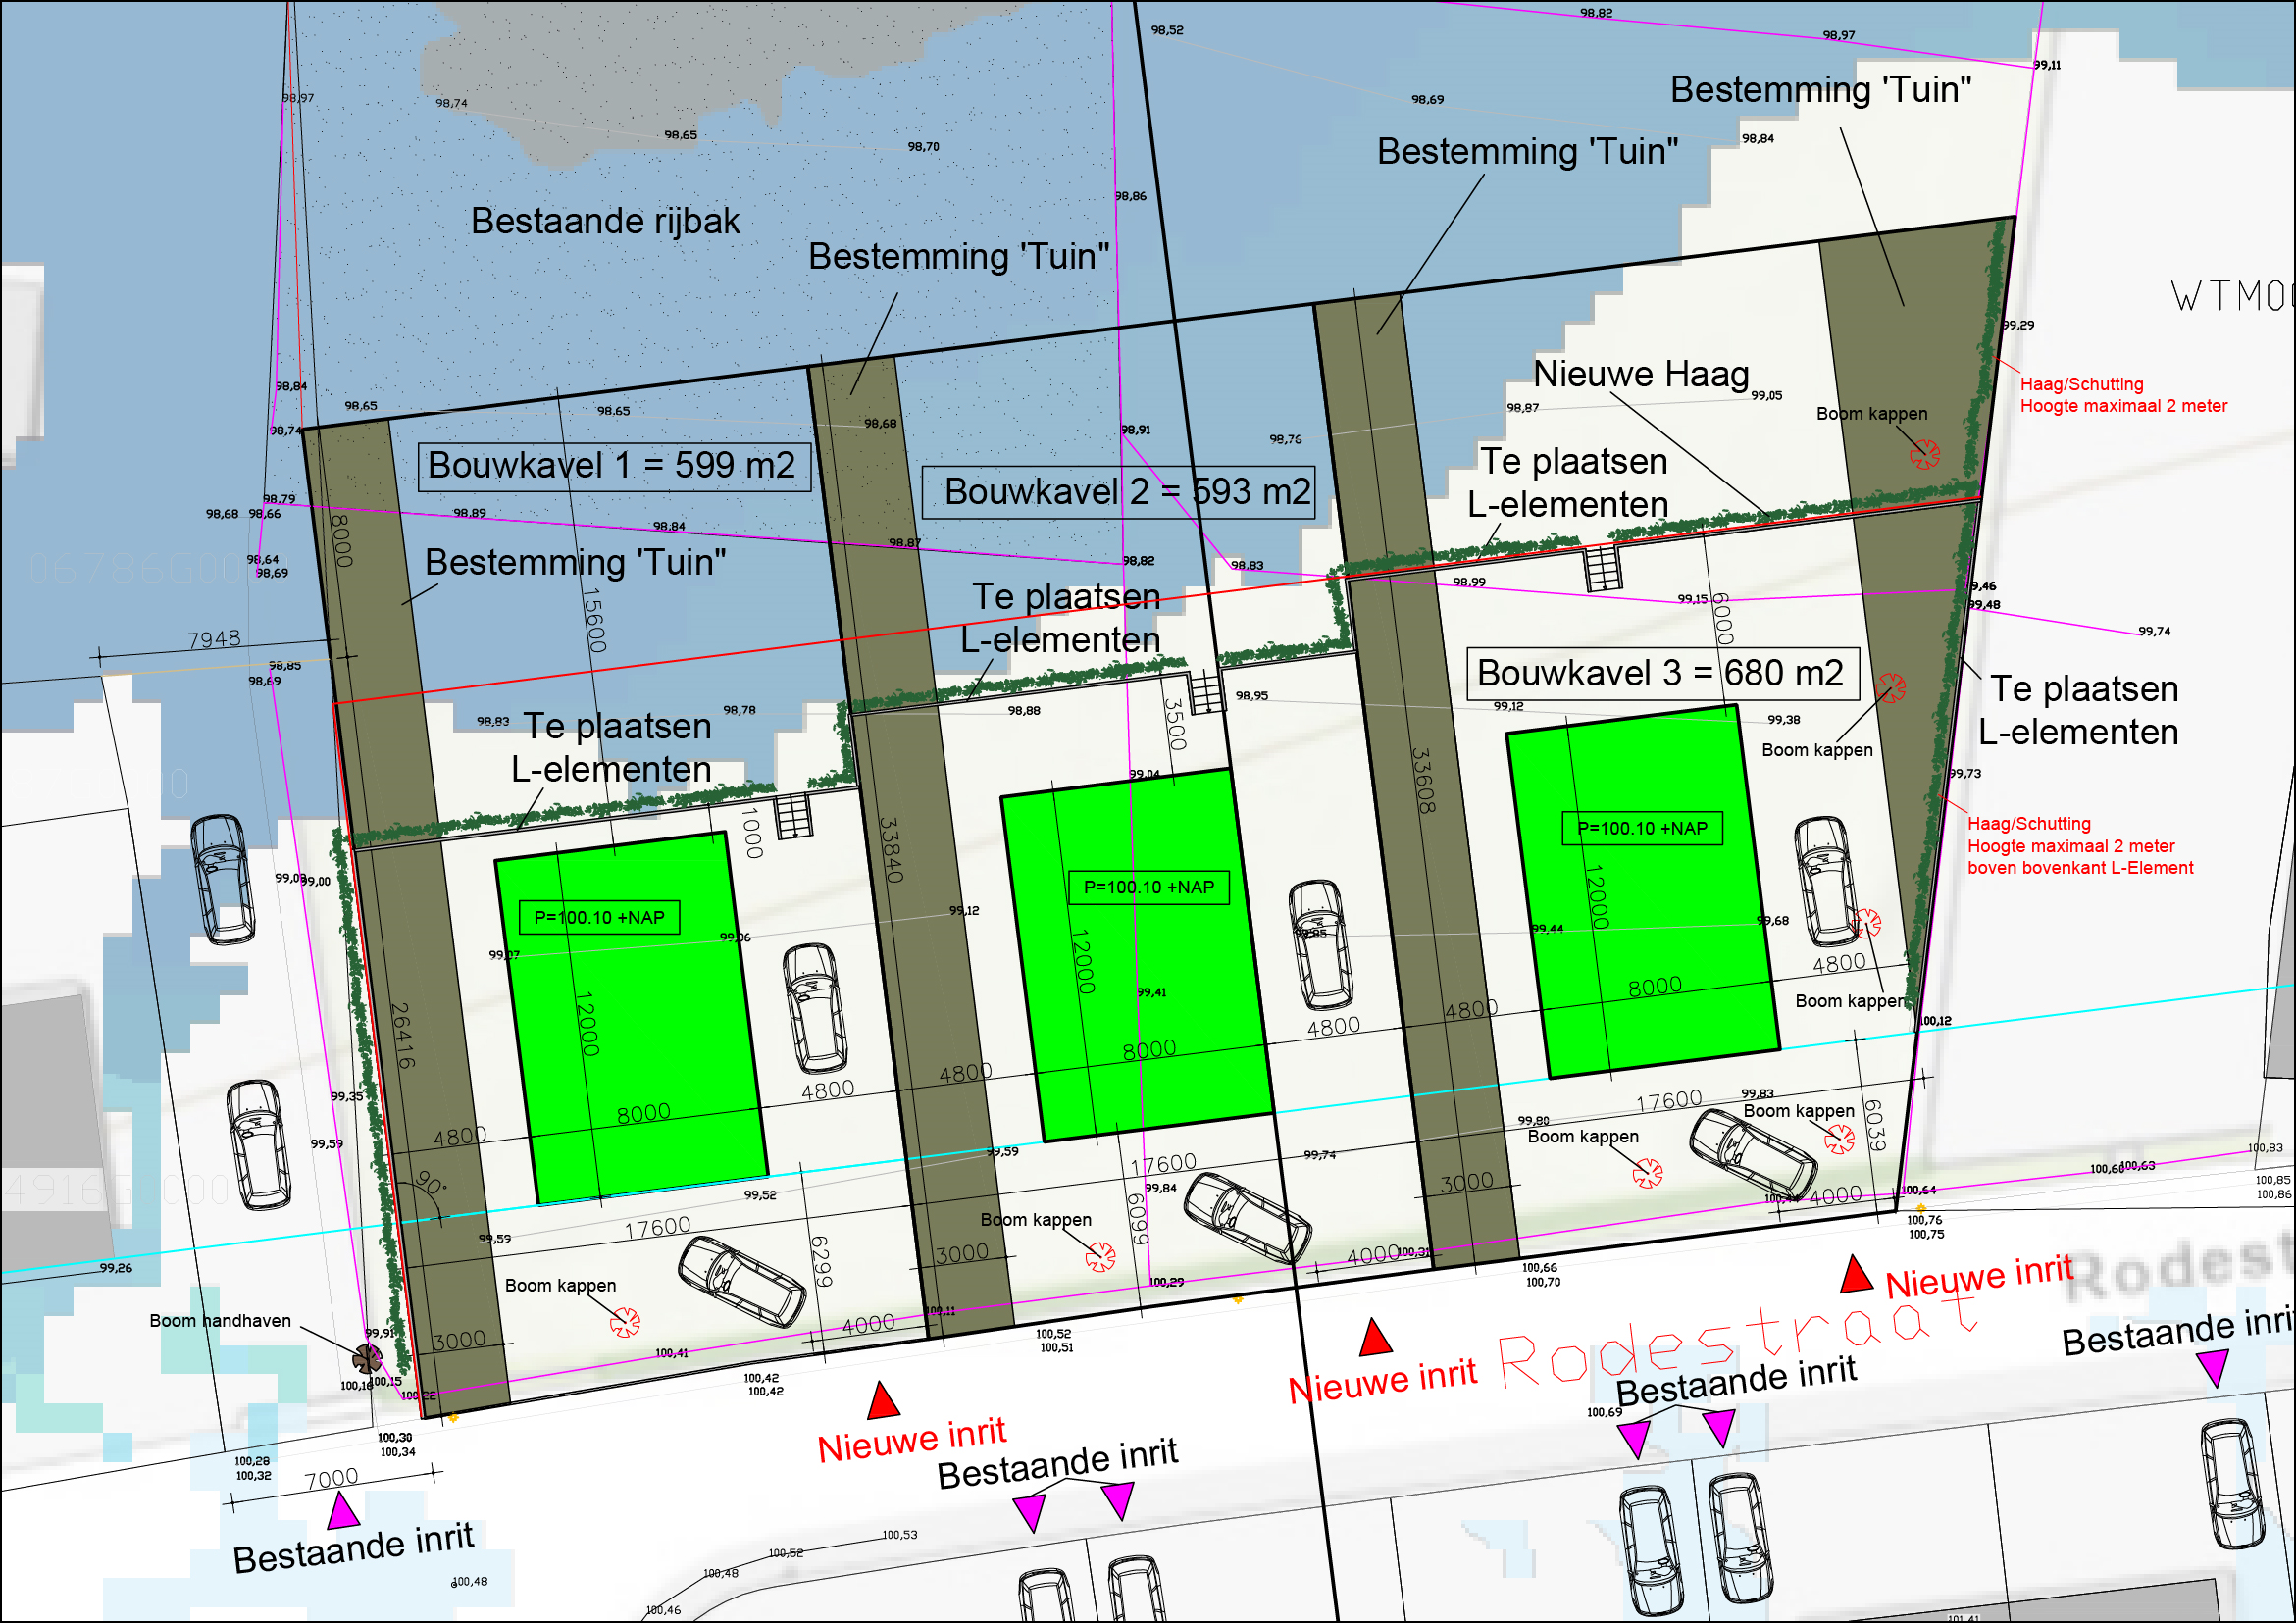Screen dimensions: 2296x1623
Task: Select the '6039' dimension text
Action: pos(1874,1125)
